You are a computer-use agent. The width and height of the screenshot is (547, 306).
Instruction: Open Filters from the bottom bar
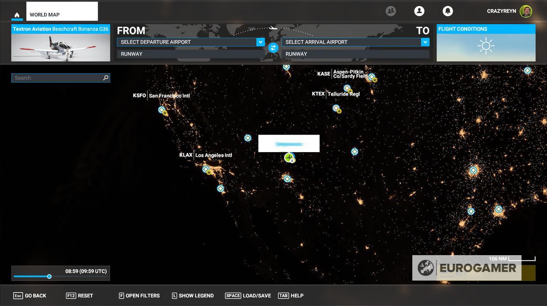(x=139, y=296)
